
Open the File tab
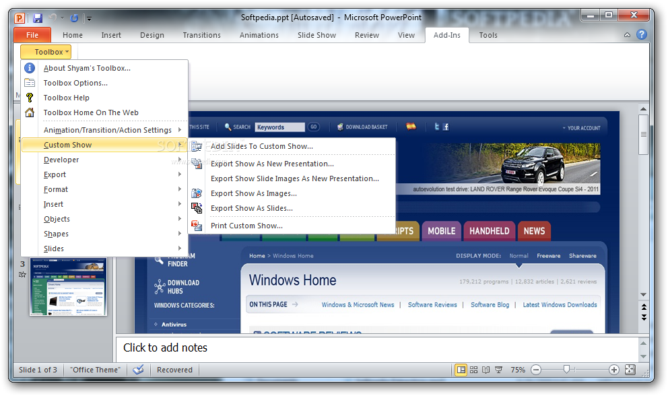coord(32,35)
